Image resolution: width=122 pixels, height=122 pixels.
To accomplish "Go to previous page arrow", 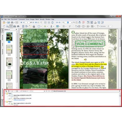I will (24, 22).
